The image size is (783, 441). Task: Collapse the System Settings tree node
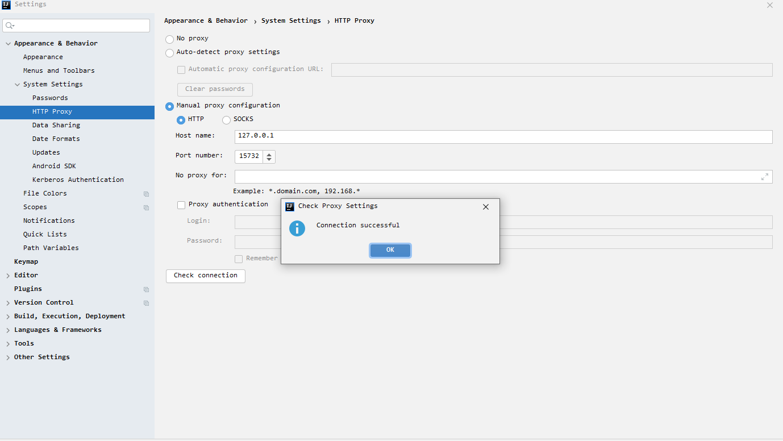tap(17, 85)
